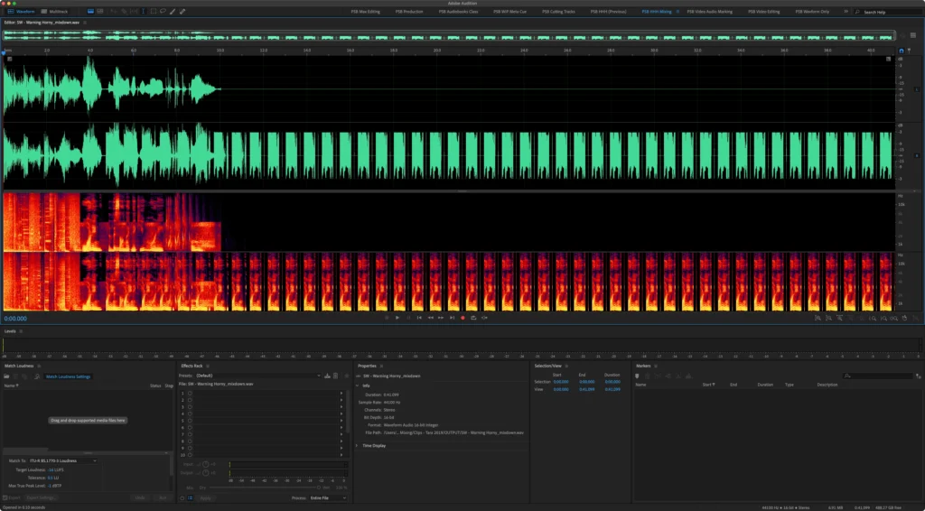
Task: Click the Stop button in transport
Action: click(x=387, y=318)
